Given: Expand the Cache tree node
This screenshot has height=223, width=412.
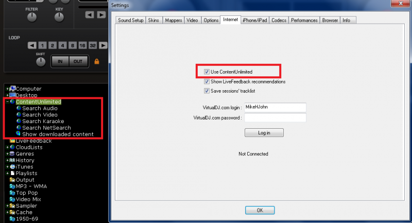Looking at the screenshot, I should pyautogui.click(x=7, y=212).
